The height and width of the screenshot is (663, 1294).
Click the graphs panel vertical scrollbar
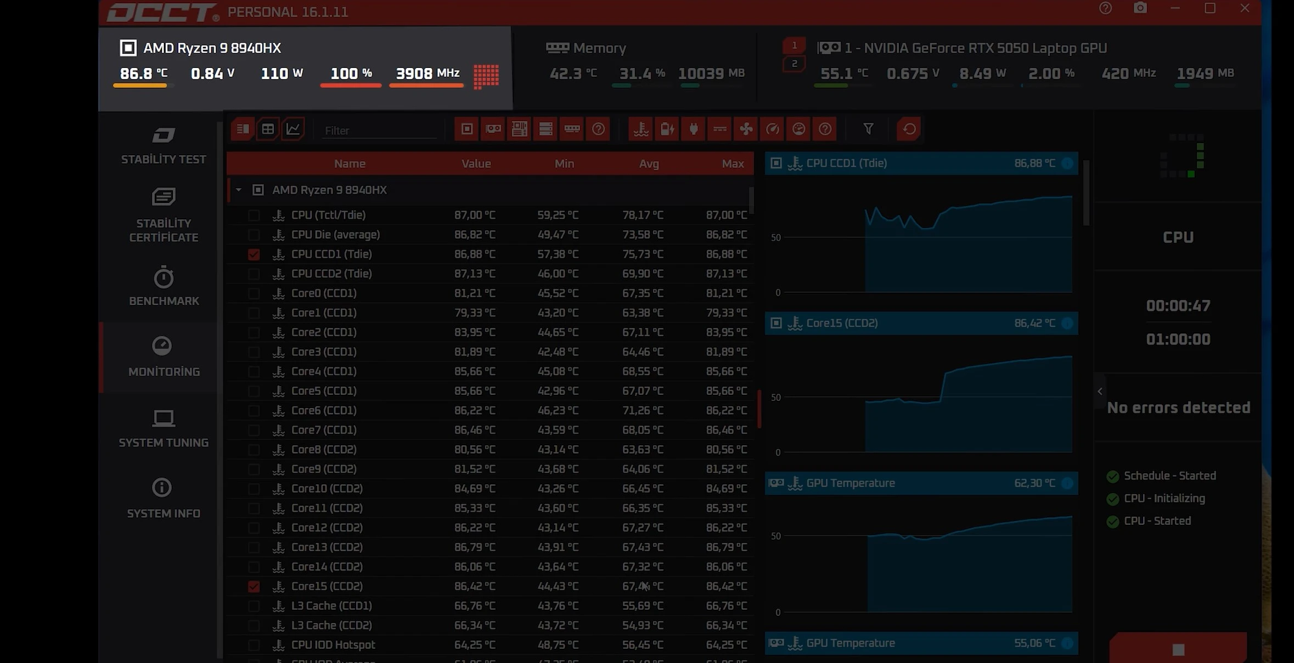point(1086,192)
